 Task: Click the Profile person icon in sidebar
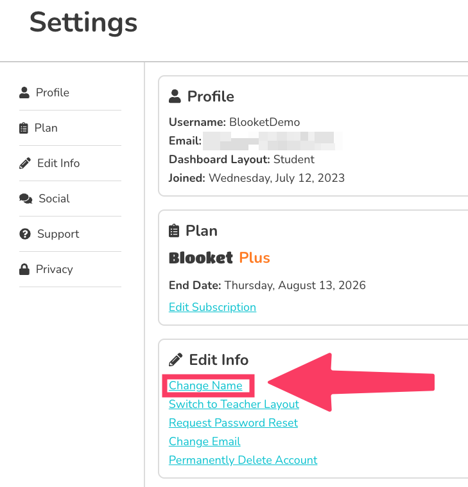(x=24, y=93)
